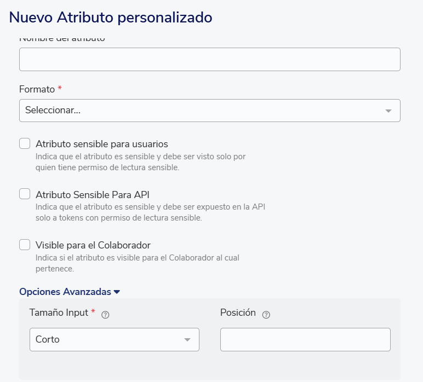
Task: Click the Formato field label
Action: tap(37, 89)
